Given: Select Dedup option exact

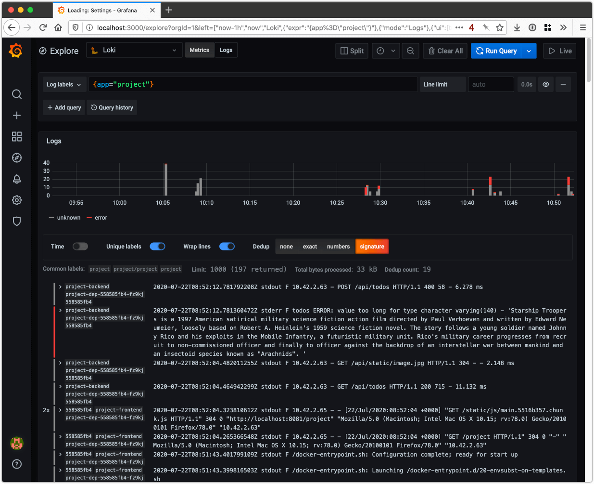Looking at the screenshot, I should [310, 247].
